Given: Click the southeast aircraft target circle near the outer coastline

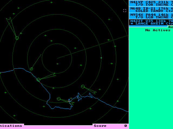Looking at the screenshot, I should pos(83,87).
